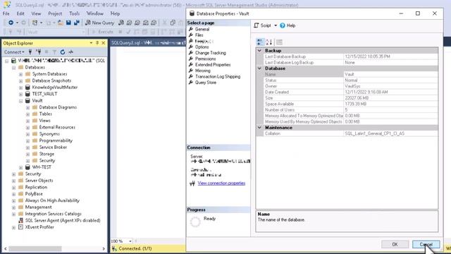The height and width of the screenshot is (254, 451).
Task: Click Object Explorer scroll right arrow
Action: pyautogui.click(x=104, y=248)
